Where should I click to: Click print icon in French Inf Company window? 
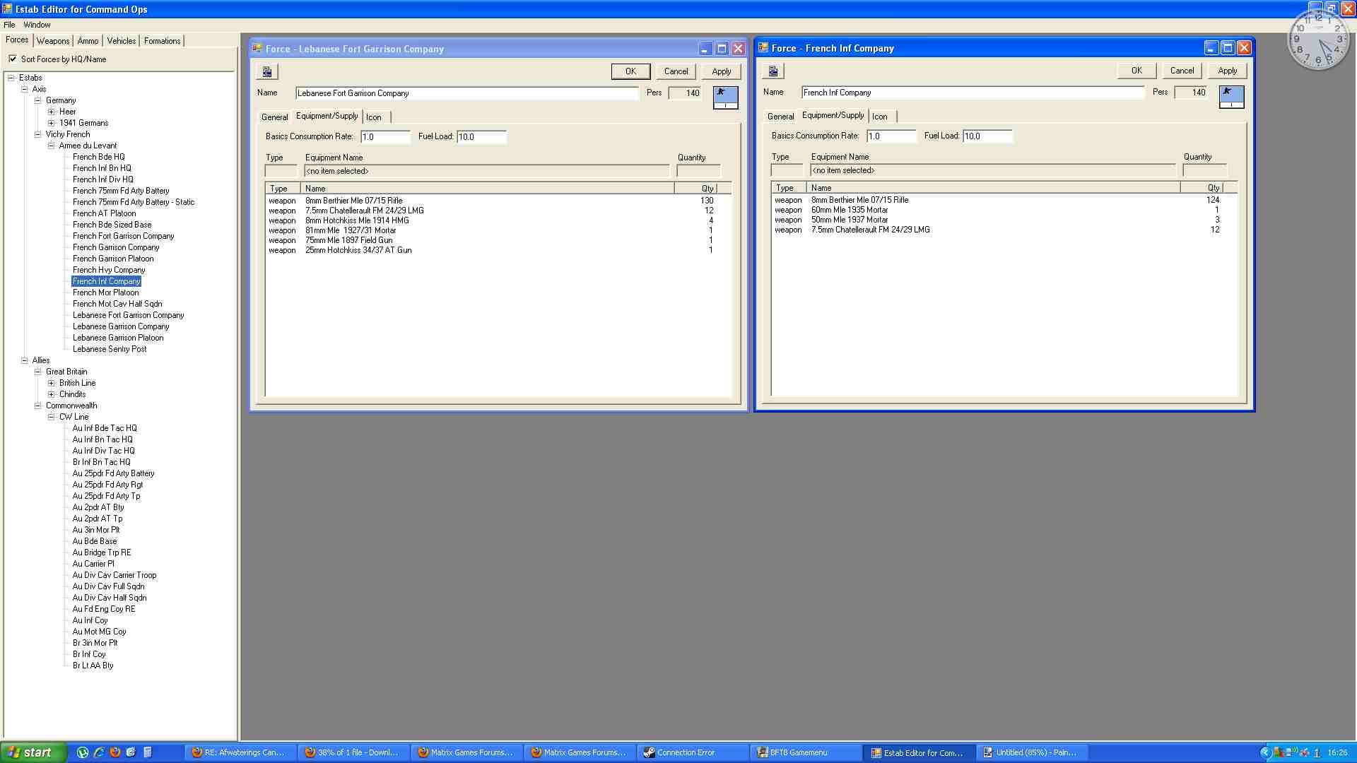773,71
